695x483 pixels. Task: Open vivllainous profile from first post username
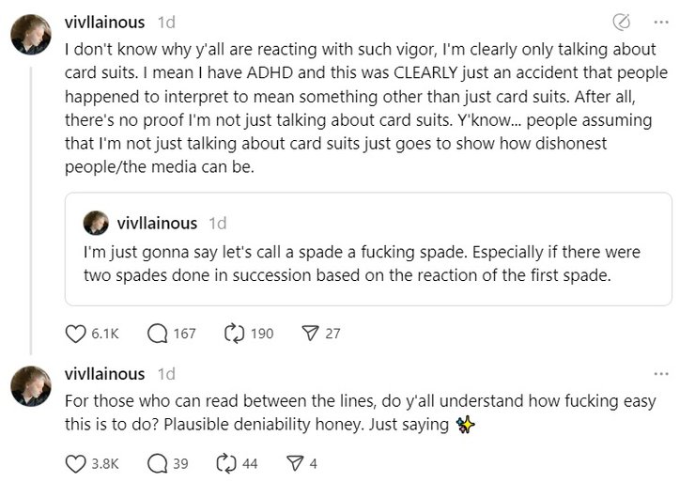105,22
